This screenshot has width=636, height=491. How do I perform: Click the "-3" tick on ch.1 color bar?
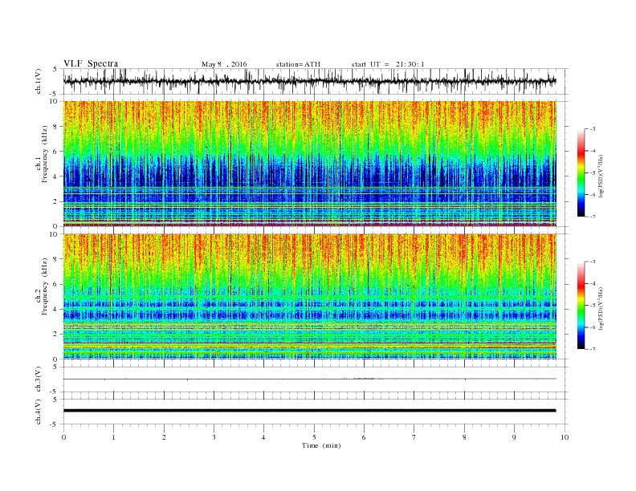coord(593,129)
